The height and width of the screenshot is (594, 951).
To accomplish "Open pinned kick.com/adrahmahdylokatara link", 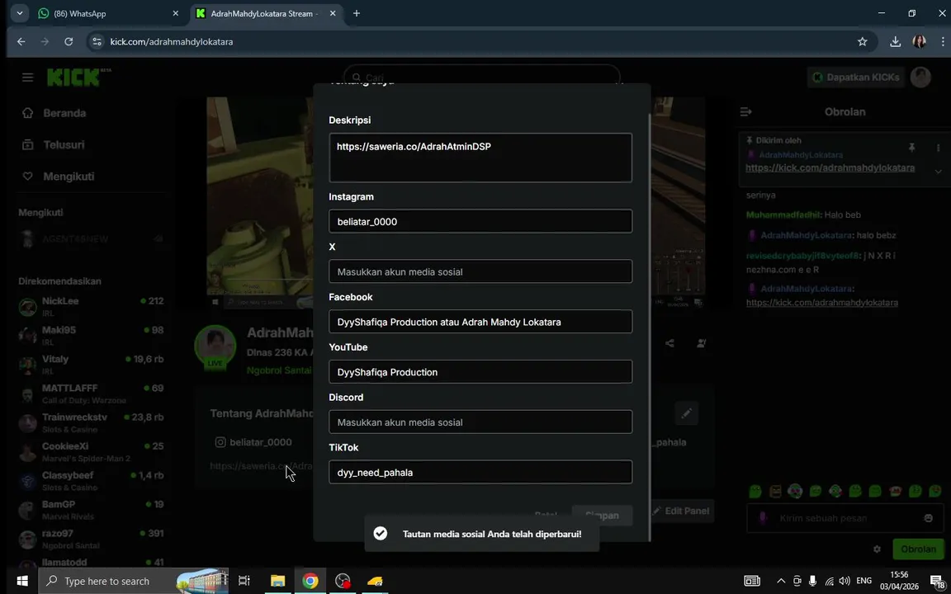I will tap(830, 168).
